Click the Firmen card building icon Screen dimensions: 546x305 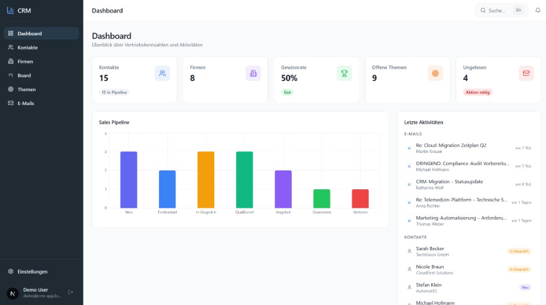point(253,74)
